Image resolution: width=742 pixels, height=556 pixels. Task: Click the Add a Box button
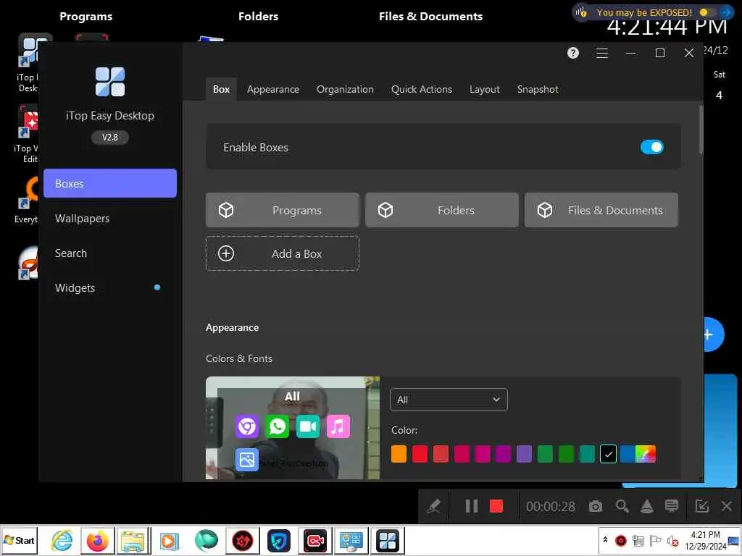283,253
